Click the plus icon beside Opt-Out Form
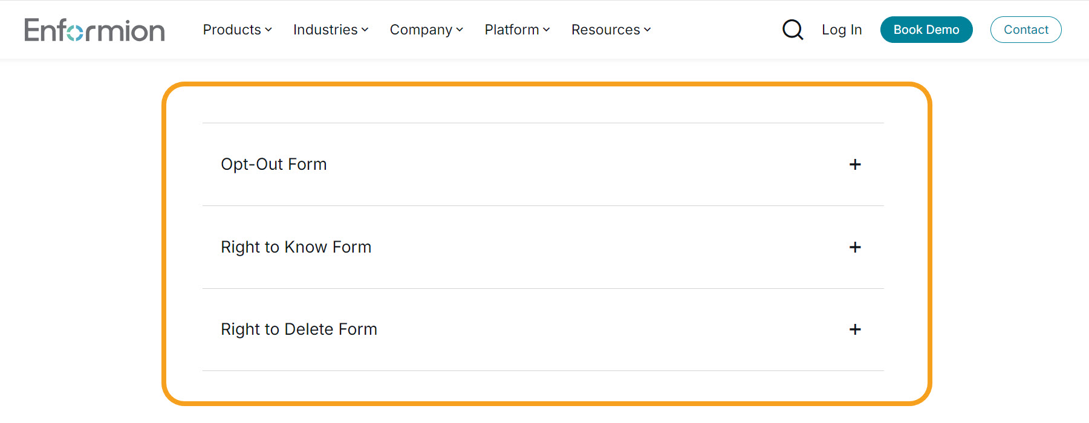Image resolution: width=1089 pixels, height=423 pixels. (x=855, y=164)
